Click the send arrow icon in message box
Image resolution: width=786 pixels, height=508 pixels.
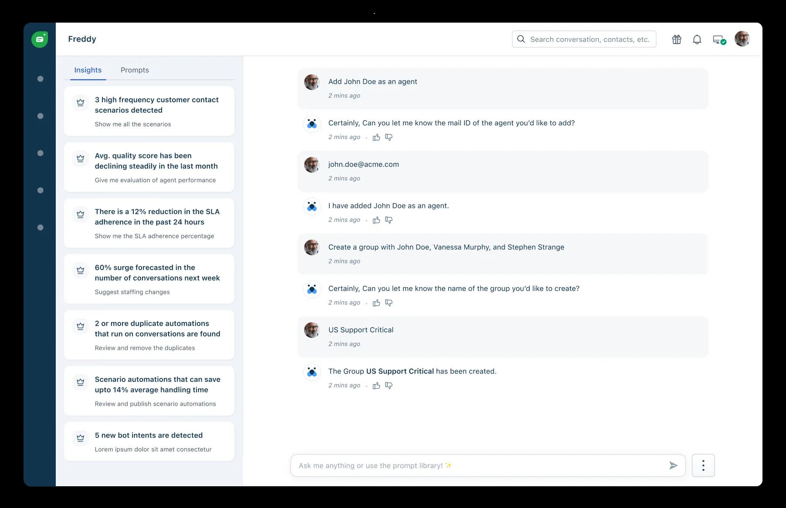[673, 465]
